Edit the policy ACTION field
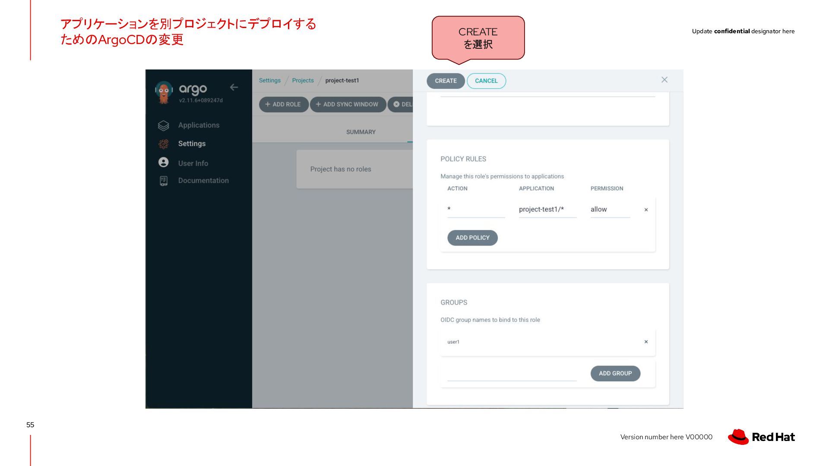829x466 pixels. 476,209
